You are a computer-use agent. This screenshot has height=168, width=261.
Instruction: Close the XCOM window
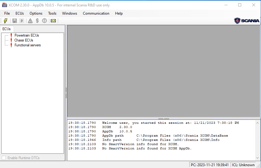pyautogui.click(x=253, y=5)
